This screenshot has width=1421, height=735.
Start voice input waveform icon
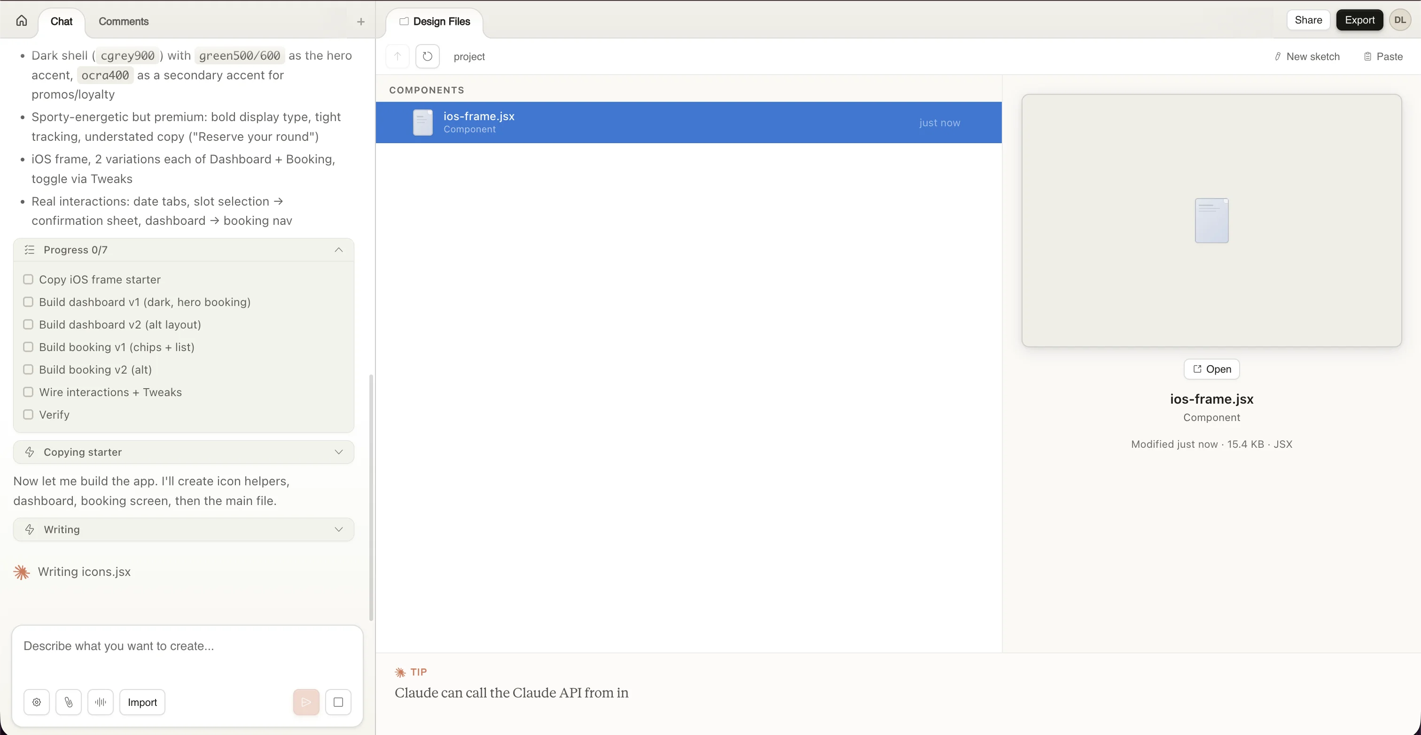(101, 702)
